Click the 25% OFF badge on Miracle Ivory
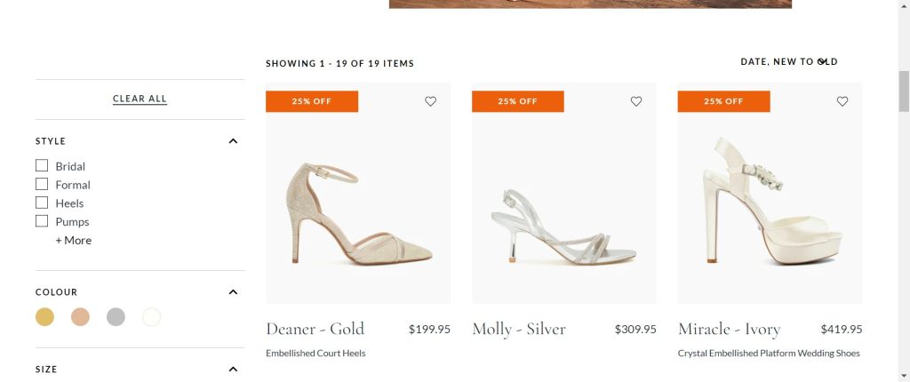910x382 pixels. (723, 101)
